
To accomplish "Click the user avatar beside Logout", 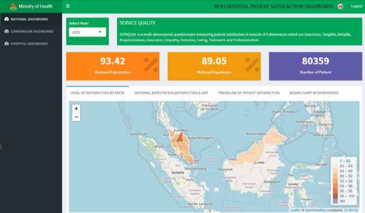I will (x=340, y=6).
